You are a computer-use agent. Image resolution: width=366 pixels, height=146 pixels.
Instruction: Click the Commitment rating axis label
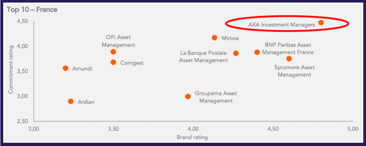(x=10, y=69)
